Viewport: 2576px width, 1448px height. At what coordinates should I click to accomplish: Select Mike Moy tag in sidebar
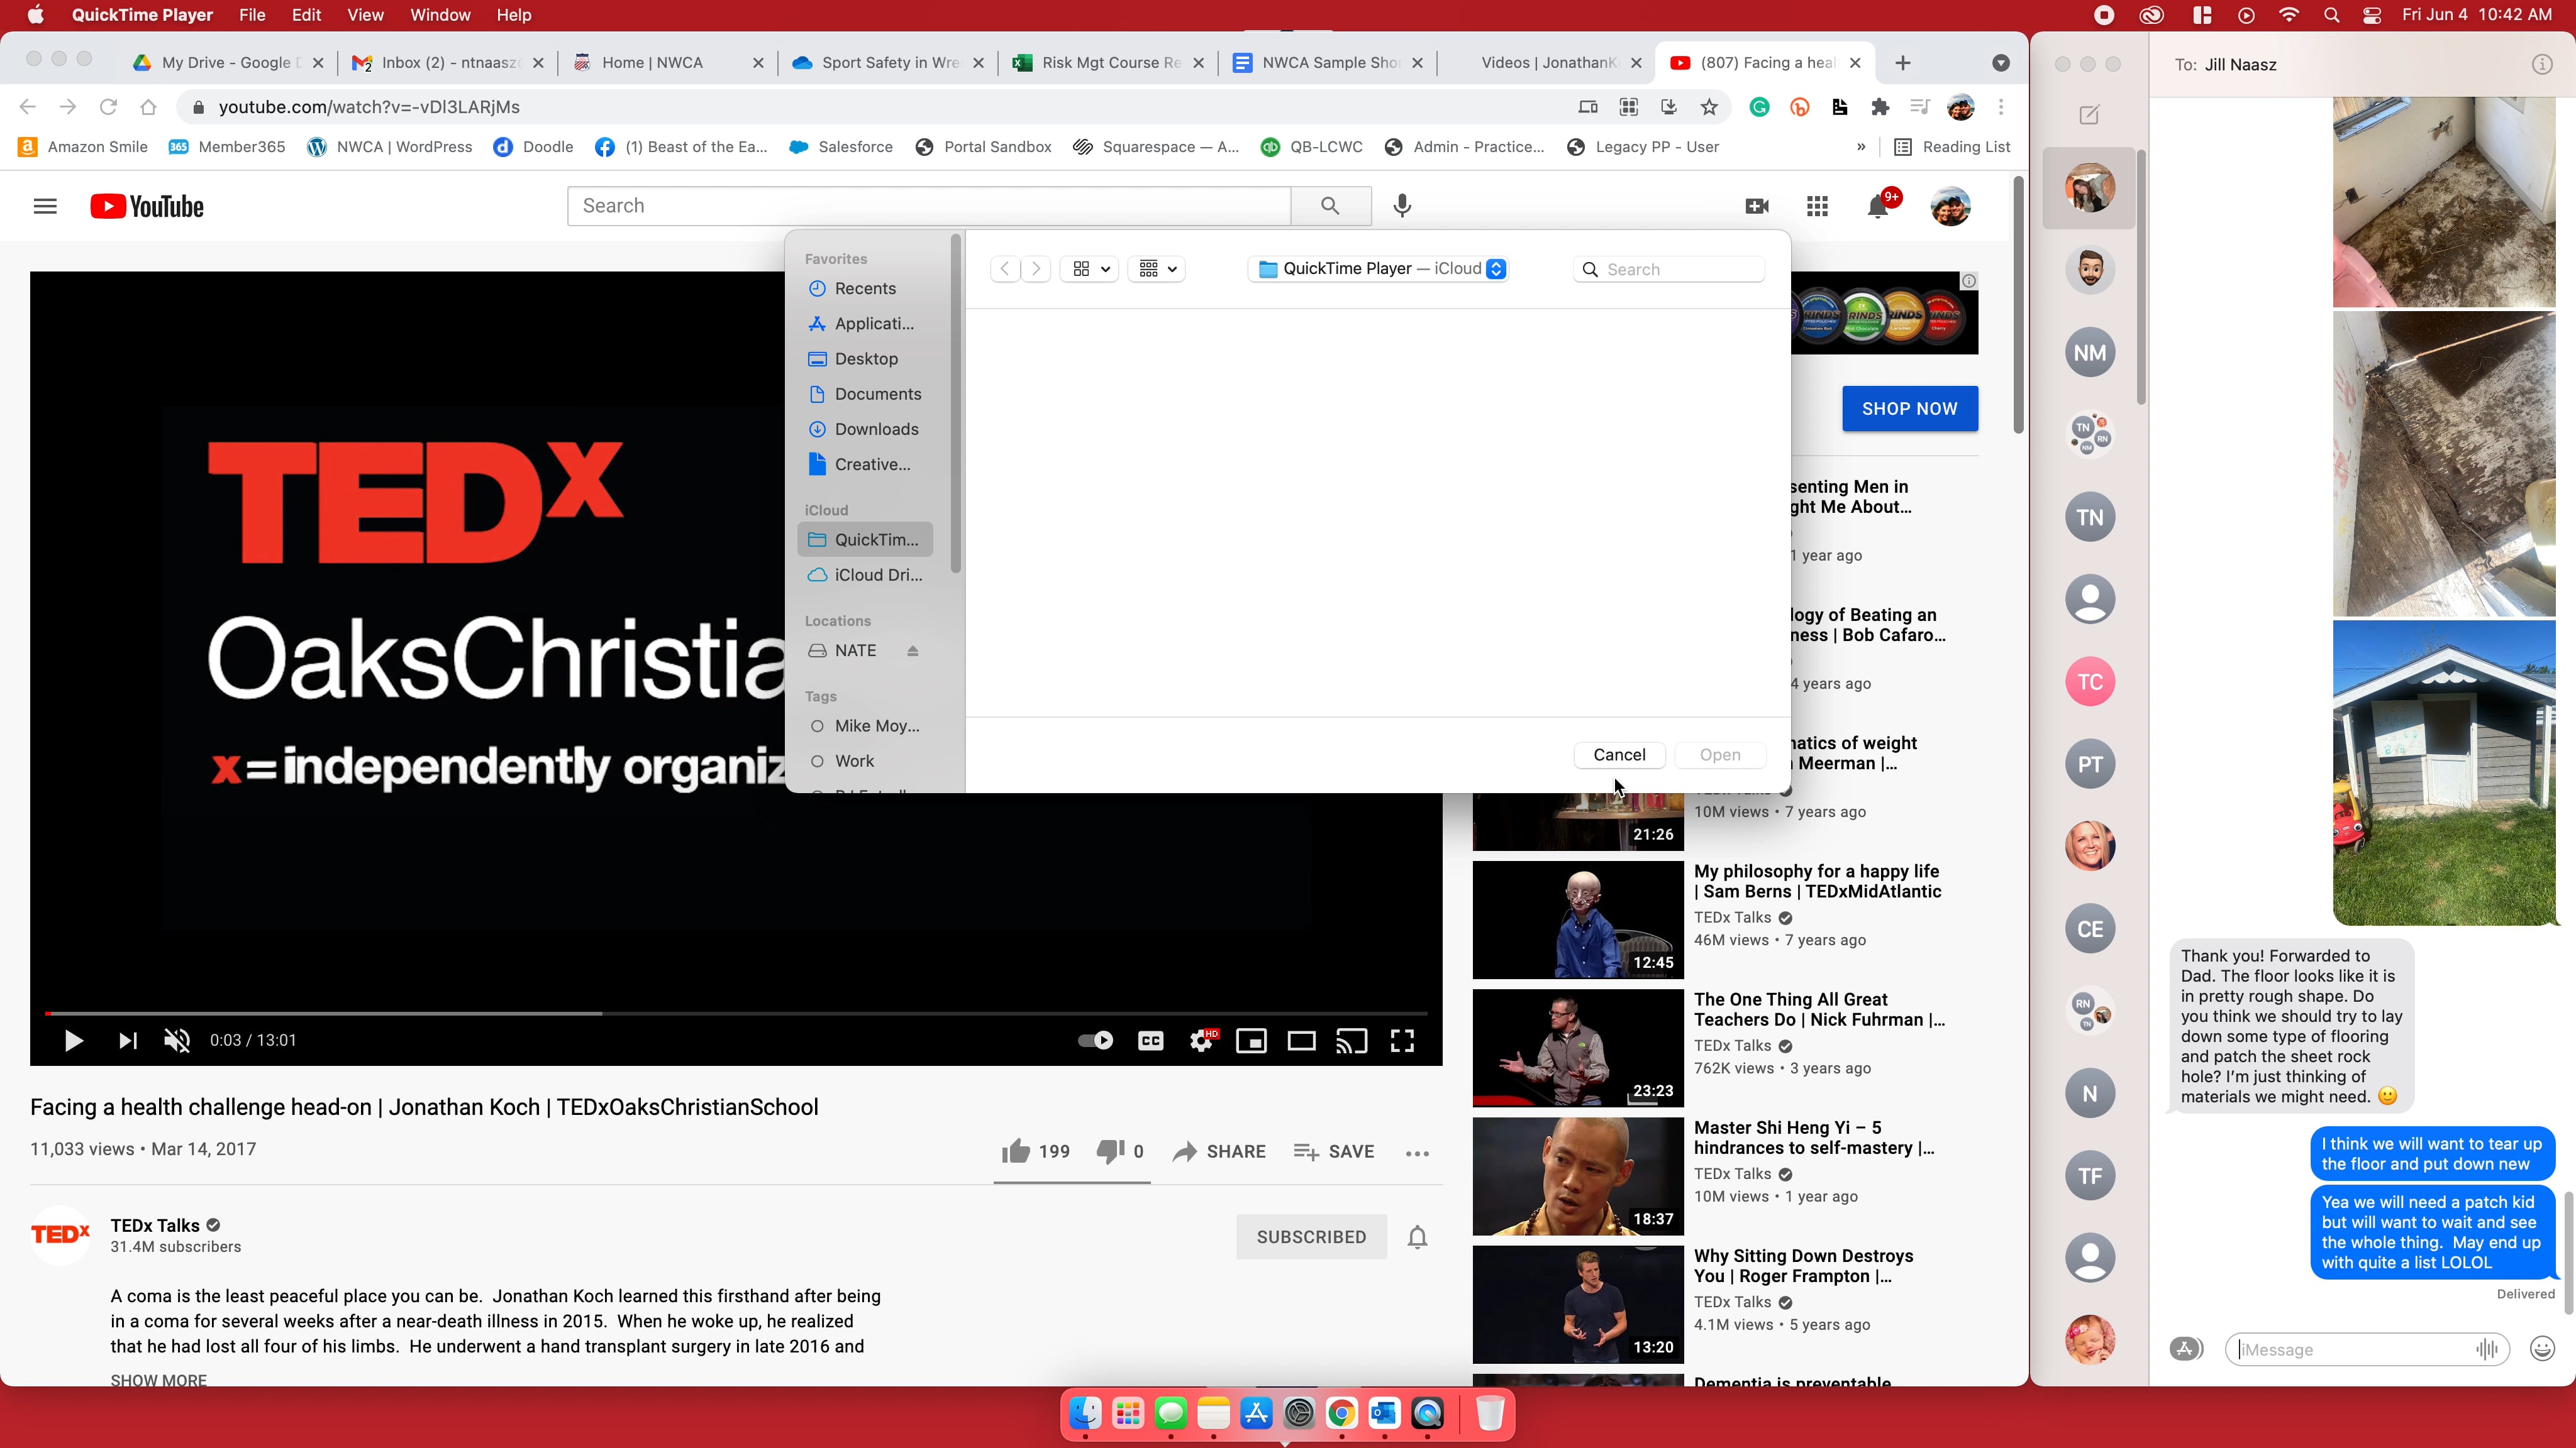pos(865,727)
